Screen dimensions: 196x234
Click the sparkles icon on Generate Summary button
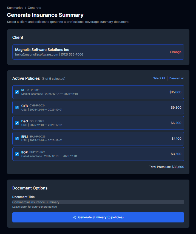[74, 217]
